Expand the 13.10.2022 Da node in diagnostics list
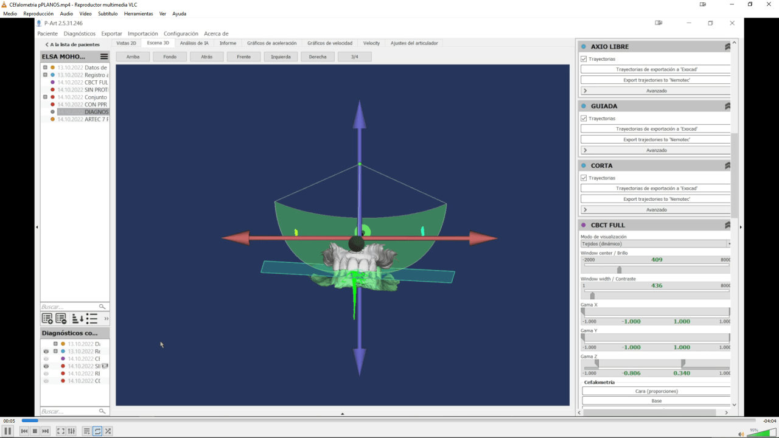Viewport: 779px width, 438px height. click(x=55, y=344)
